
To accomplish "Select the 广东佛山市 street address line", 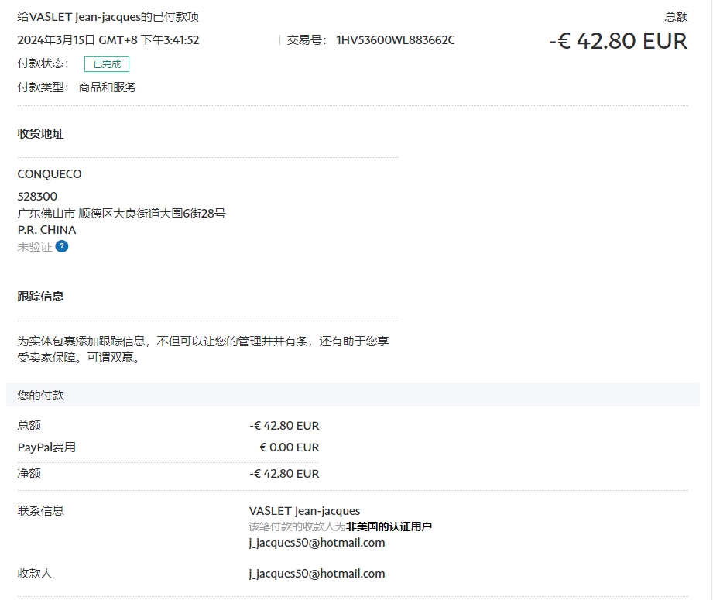I will (122, 214).
